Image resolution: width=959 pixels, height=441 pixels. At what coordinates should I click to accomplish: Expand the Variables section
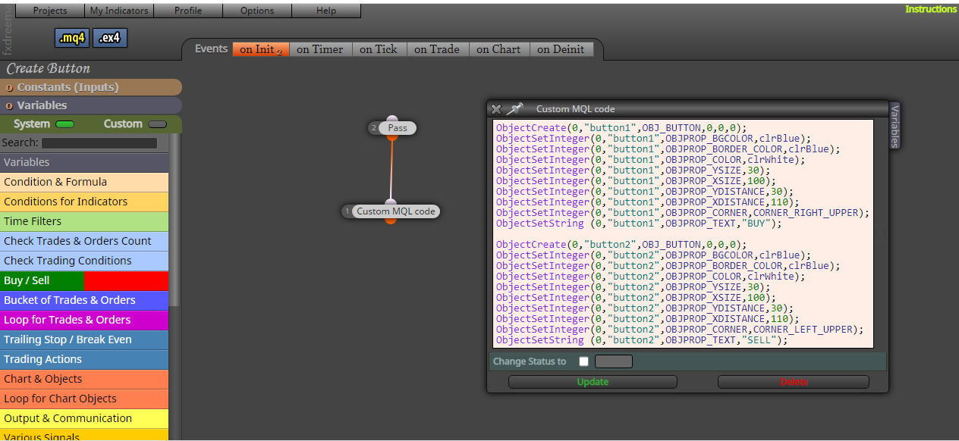pos(91,105)
